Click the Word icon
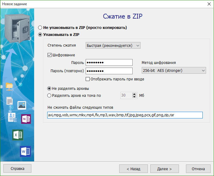This screenshot has width=214, height=176. click(x=25, y=151)
